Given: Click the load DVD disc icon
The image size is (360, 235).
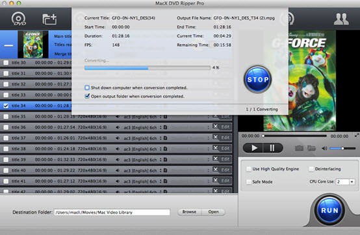Looking at the screenshot, I should 19,19.
